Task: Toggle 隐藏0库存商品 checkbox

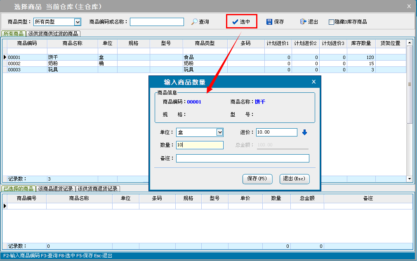Action: tap(331, 22)
